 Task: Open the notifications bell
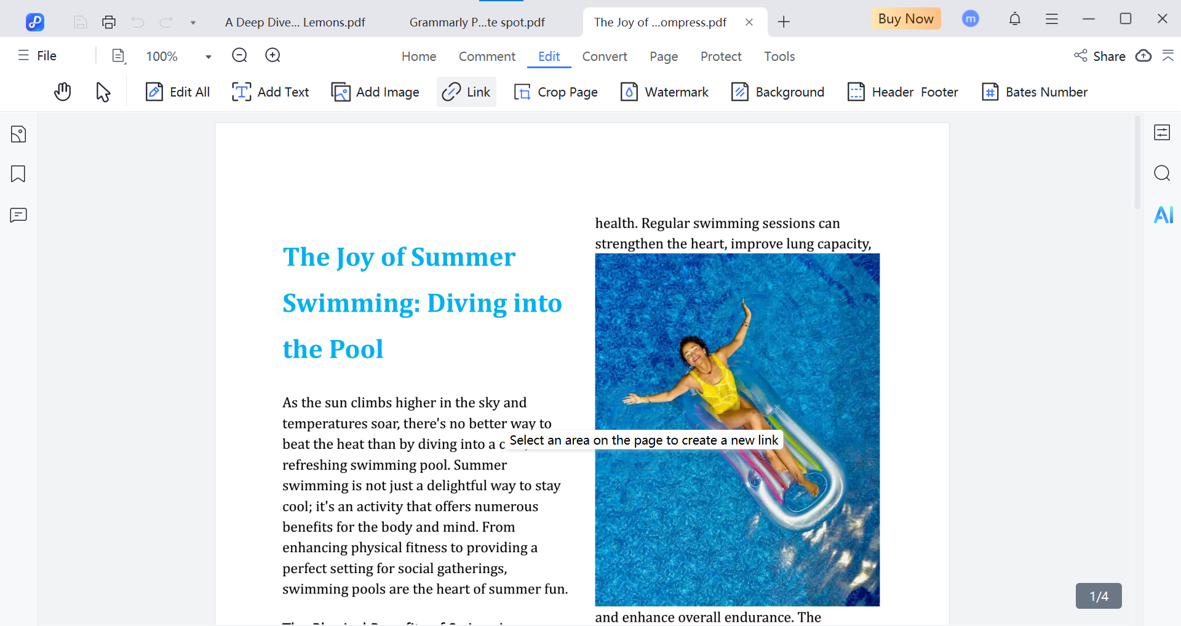pos(1015,19)
